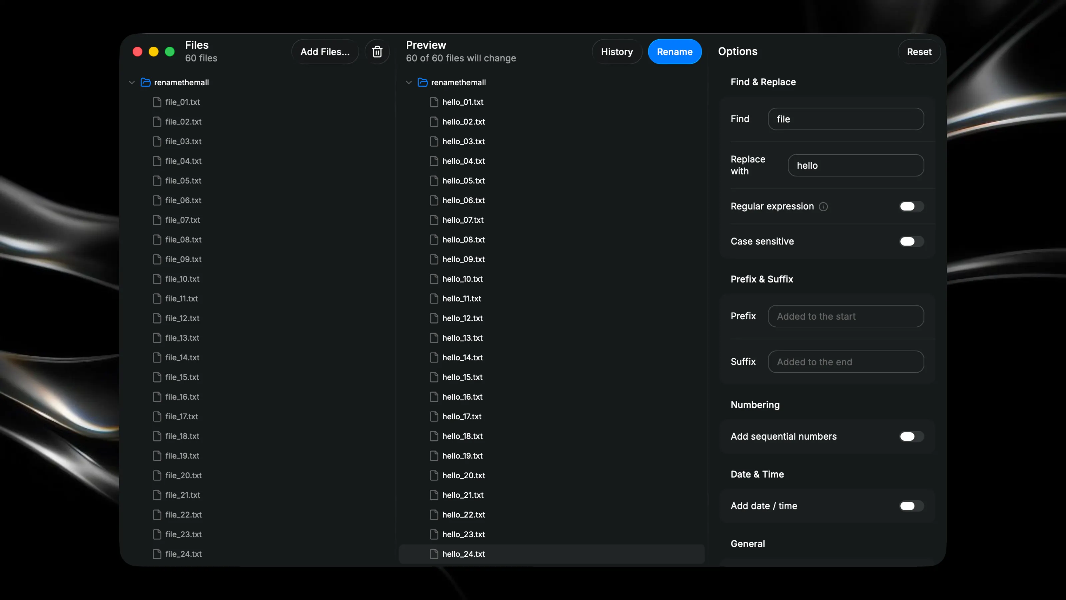Click the document icon next to file_09.txt
The height and width of the screenshot is (600, 1066).
pyautogui.click(x=157, y=259)
